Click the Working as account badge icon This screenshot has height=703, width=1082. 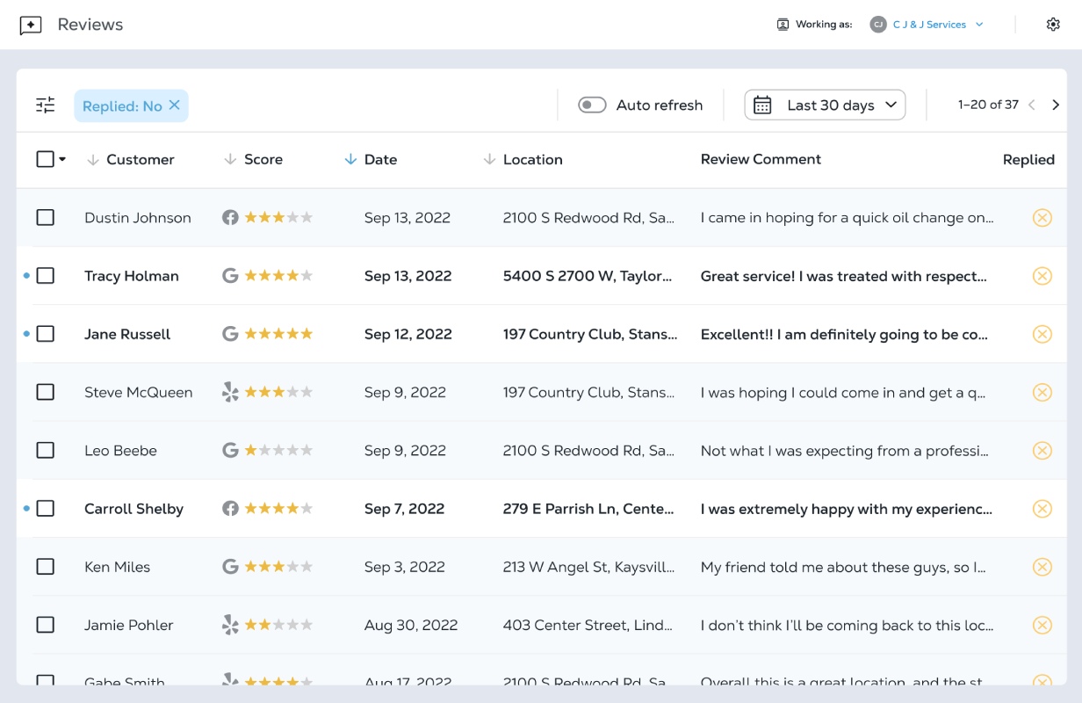(x=783, y=25)
